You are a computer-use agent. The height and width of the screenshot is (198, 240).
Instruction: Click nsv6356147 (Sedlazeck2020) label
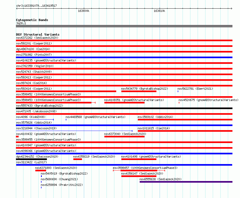[x=142, y=173]
